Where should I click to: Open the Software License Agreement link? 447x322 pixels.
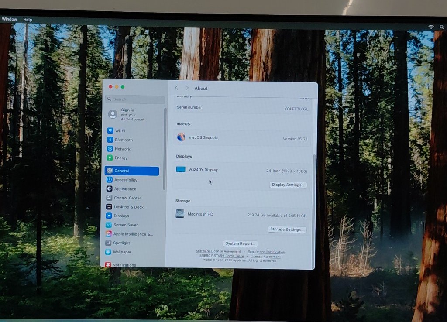tap(218, 251)
